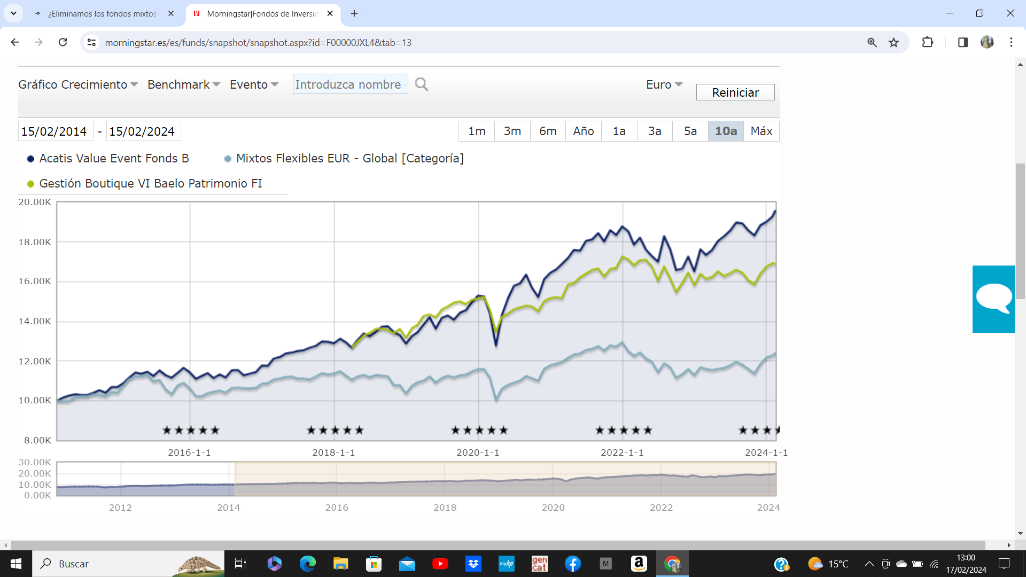
Task: Open Amazon from the taskbar
Action: tap(639, 564)
